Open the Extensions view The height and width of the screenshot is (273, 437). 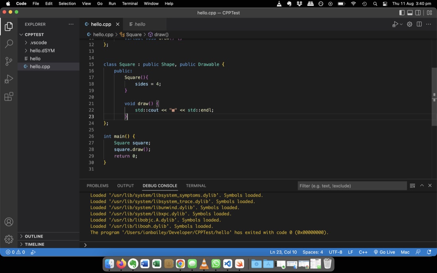(x=9, y=97)
